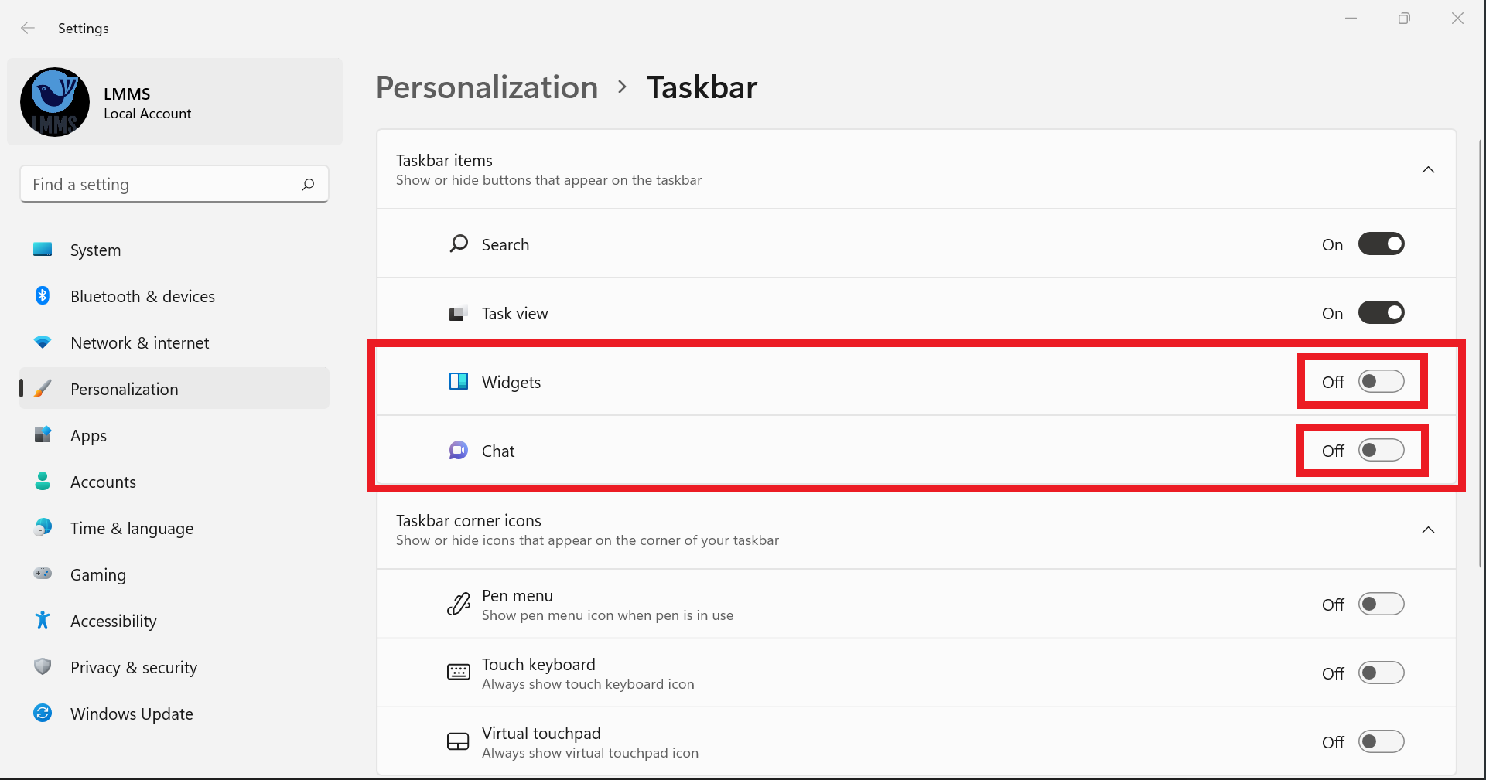Open Accounts settings
The width and height of the screenshot is (1486, 780).
tap(103, 482)
